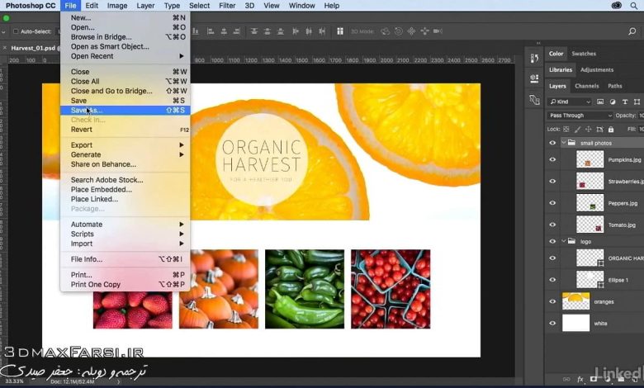Image resolution: width=644 pixels, height=388 pixels.
Task: Click the add layer mask icon
Action: (594, 379)
